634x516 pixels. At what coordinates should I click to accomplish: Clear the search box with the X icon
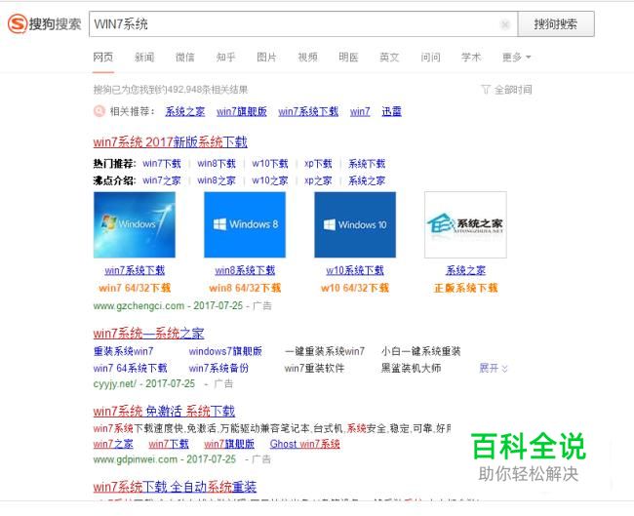tap(505, 24)
